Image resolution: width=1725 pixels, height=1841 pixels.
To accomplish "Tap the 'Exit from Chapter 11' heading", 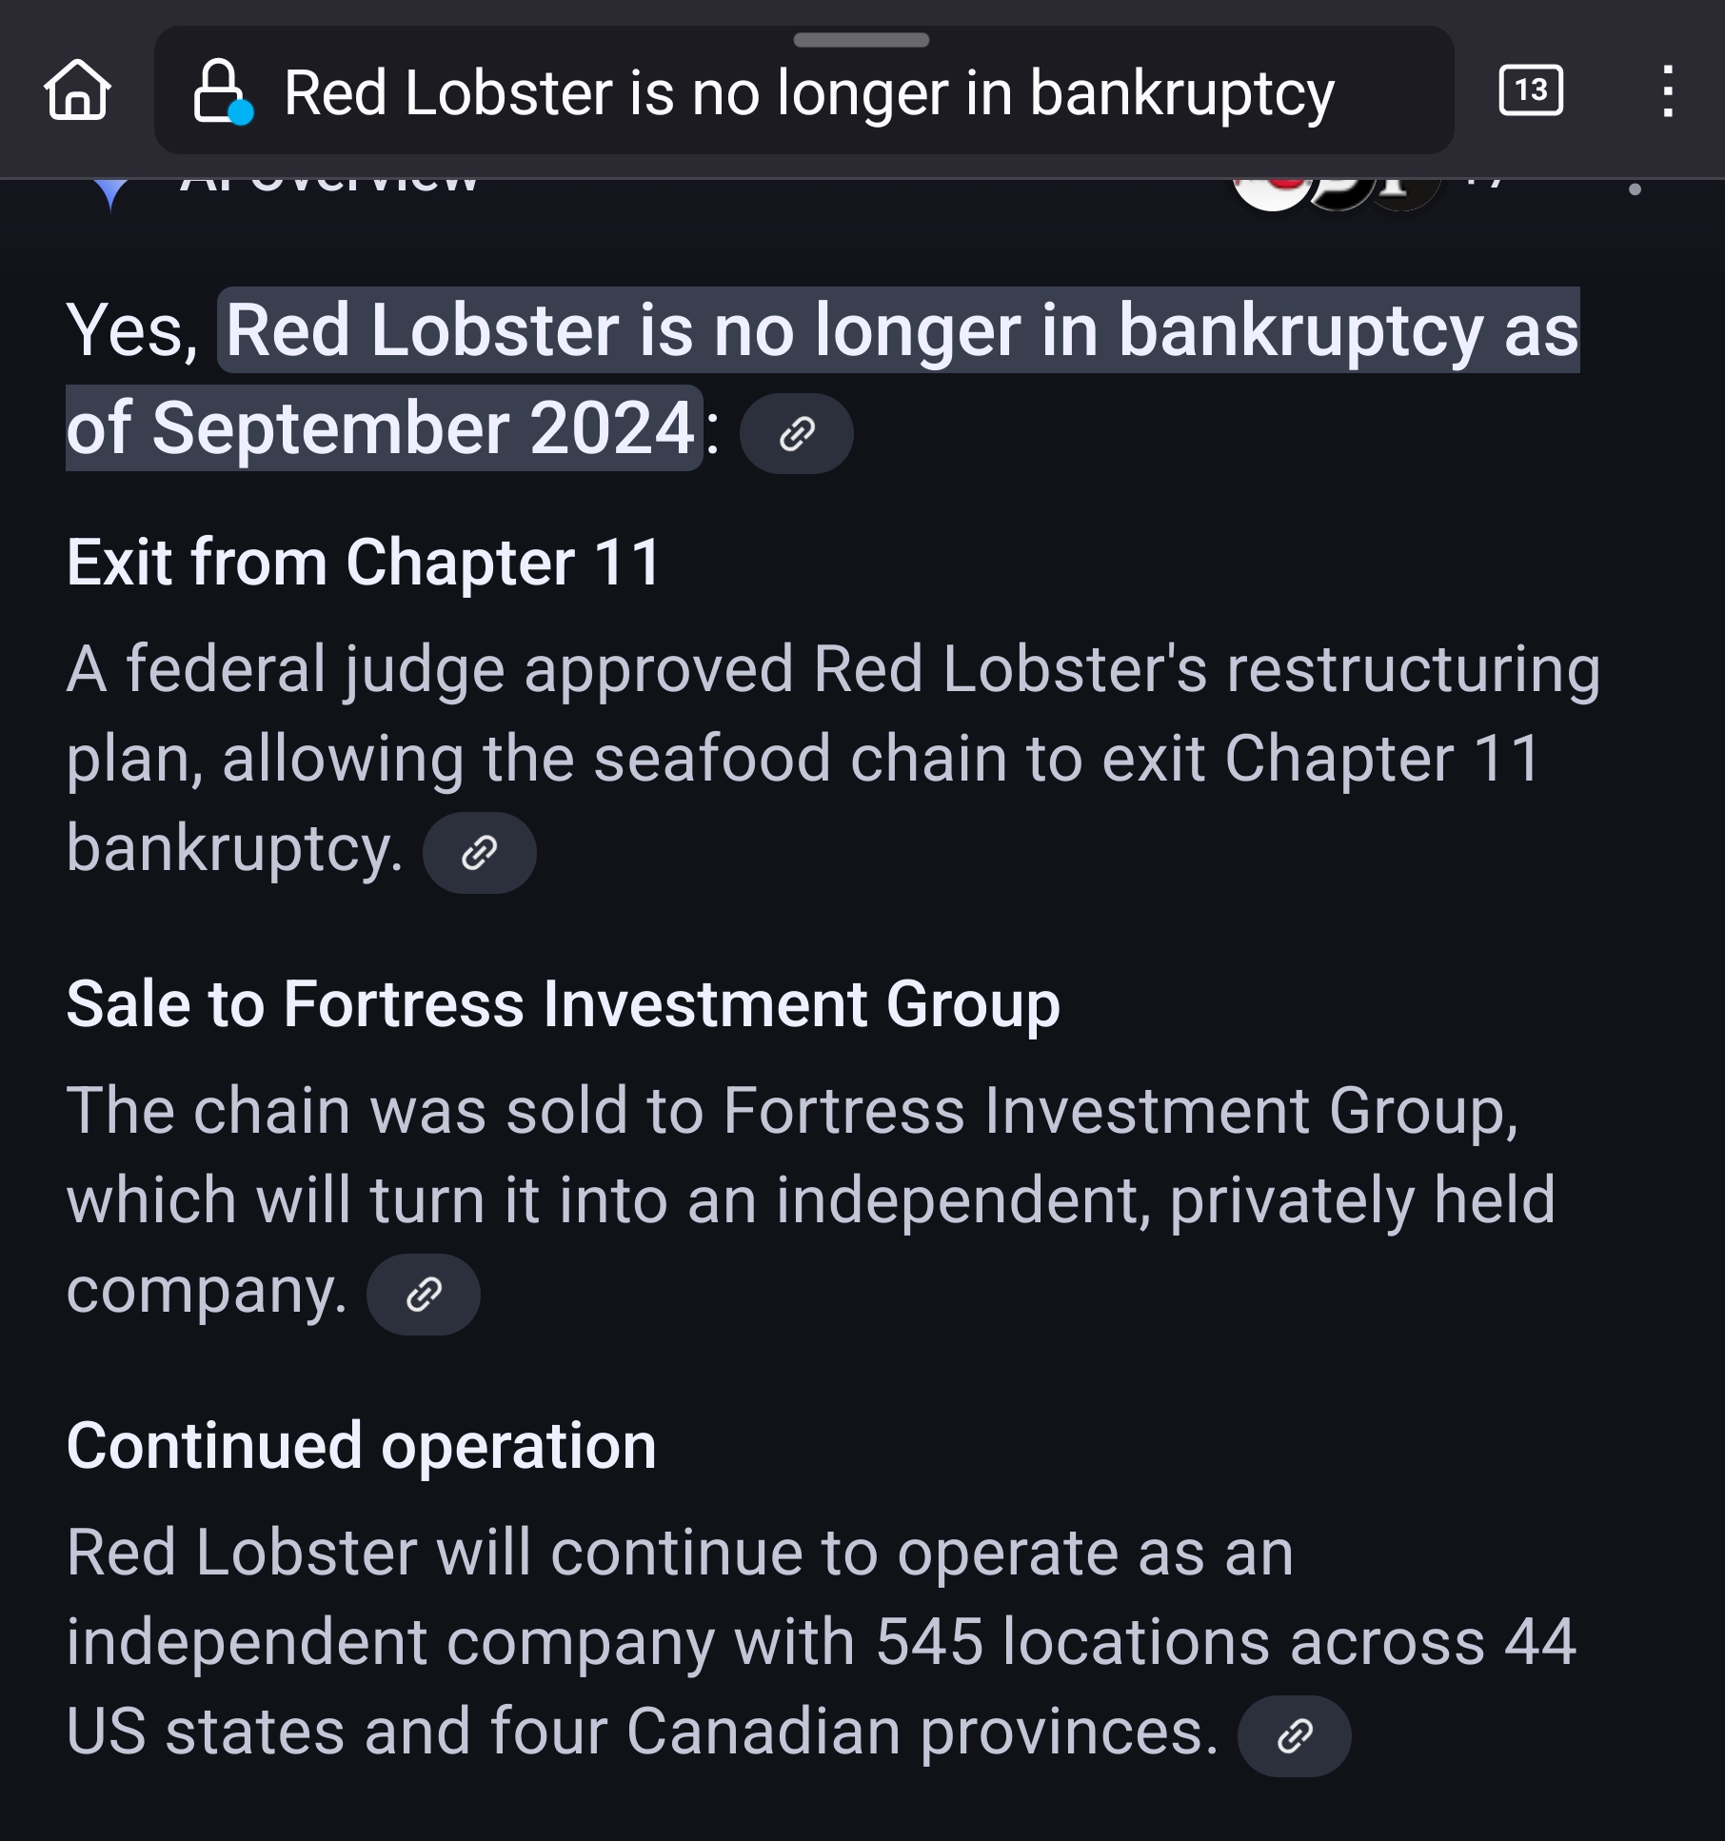I will [363, 562].
